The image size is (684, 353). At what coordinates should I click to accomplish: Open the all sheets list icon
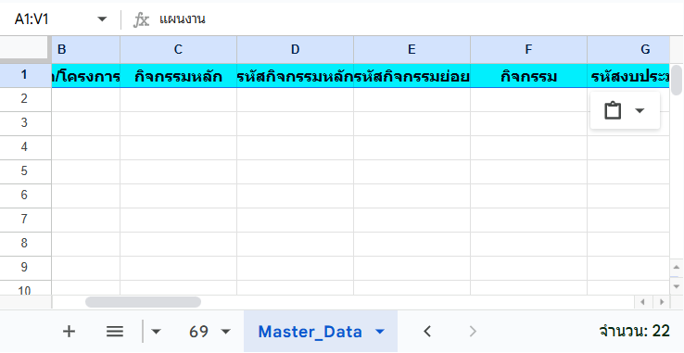point(115,332)
